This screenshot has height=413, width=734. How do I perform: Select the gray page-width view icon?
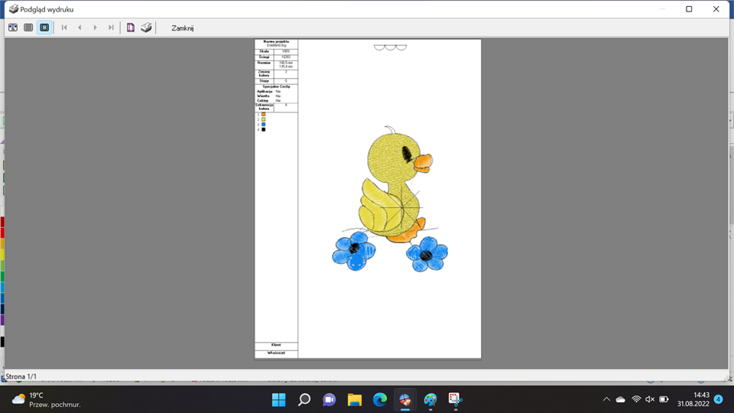(28, 28)
